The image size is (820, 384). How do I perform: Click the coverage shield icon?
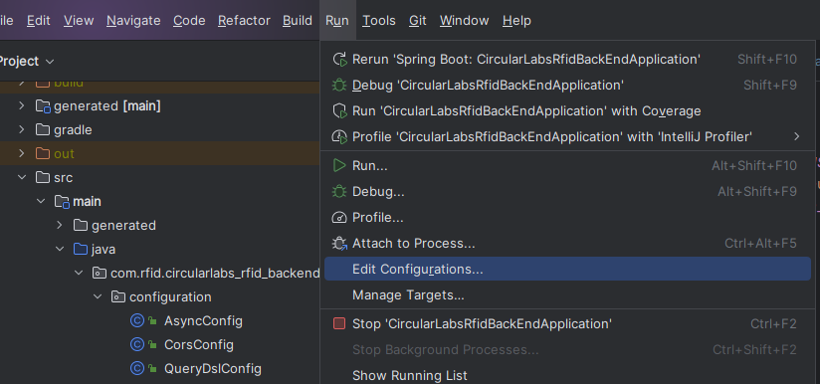coord(340,111)
